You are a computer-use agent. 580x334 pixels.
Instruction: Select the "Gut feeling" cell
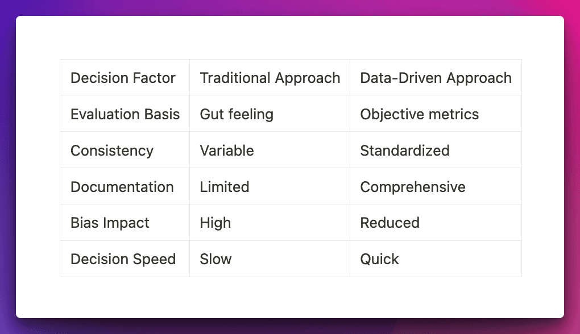click(237, 114)
